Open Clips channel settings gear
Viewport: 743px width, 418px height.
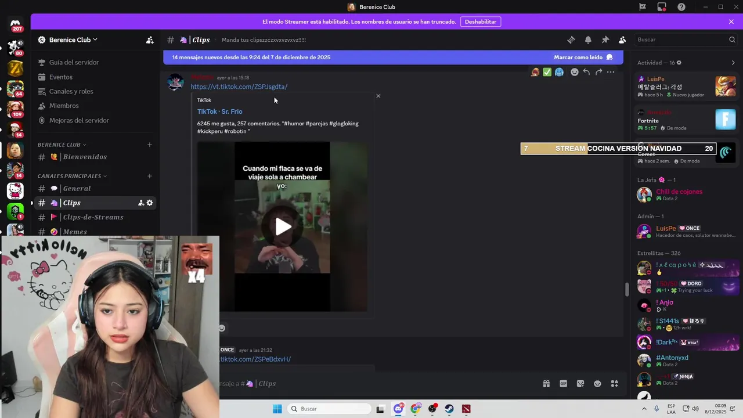coord(149,203)
